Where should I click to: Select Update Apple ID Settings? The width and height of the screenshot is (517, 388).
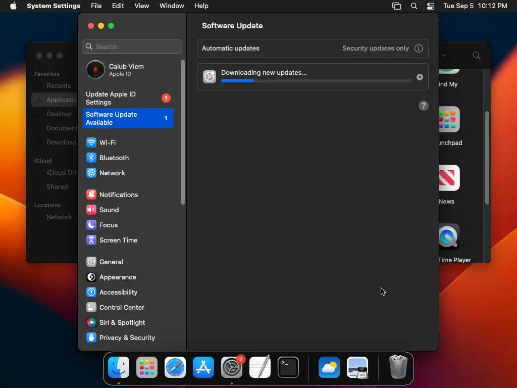tap(128, 98)
